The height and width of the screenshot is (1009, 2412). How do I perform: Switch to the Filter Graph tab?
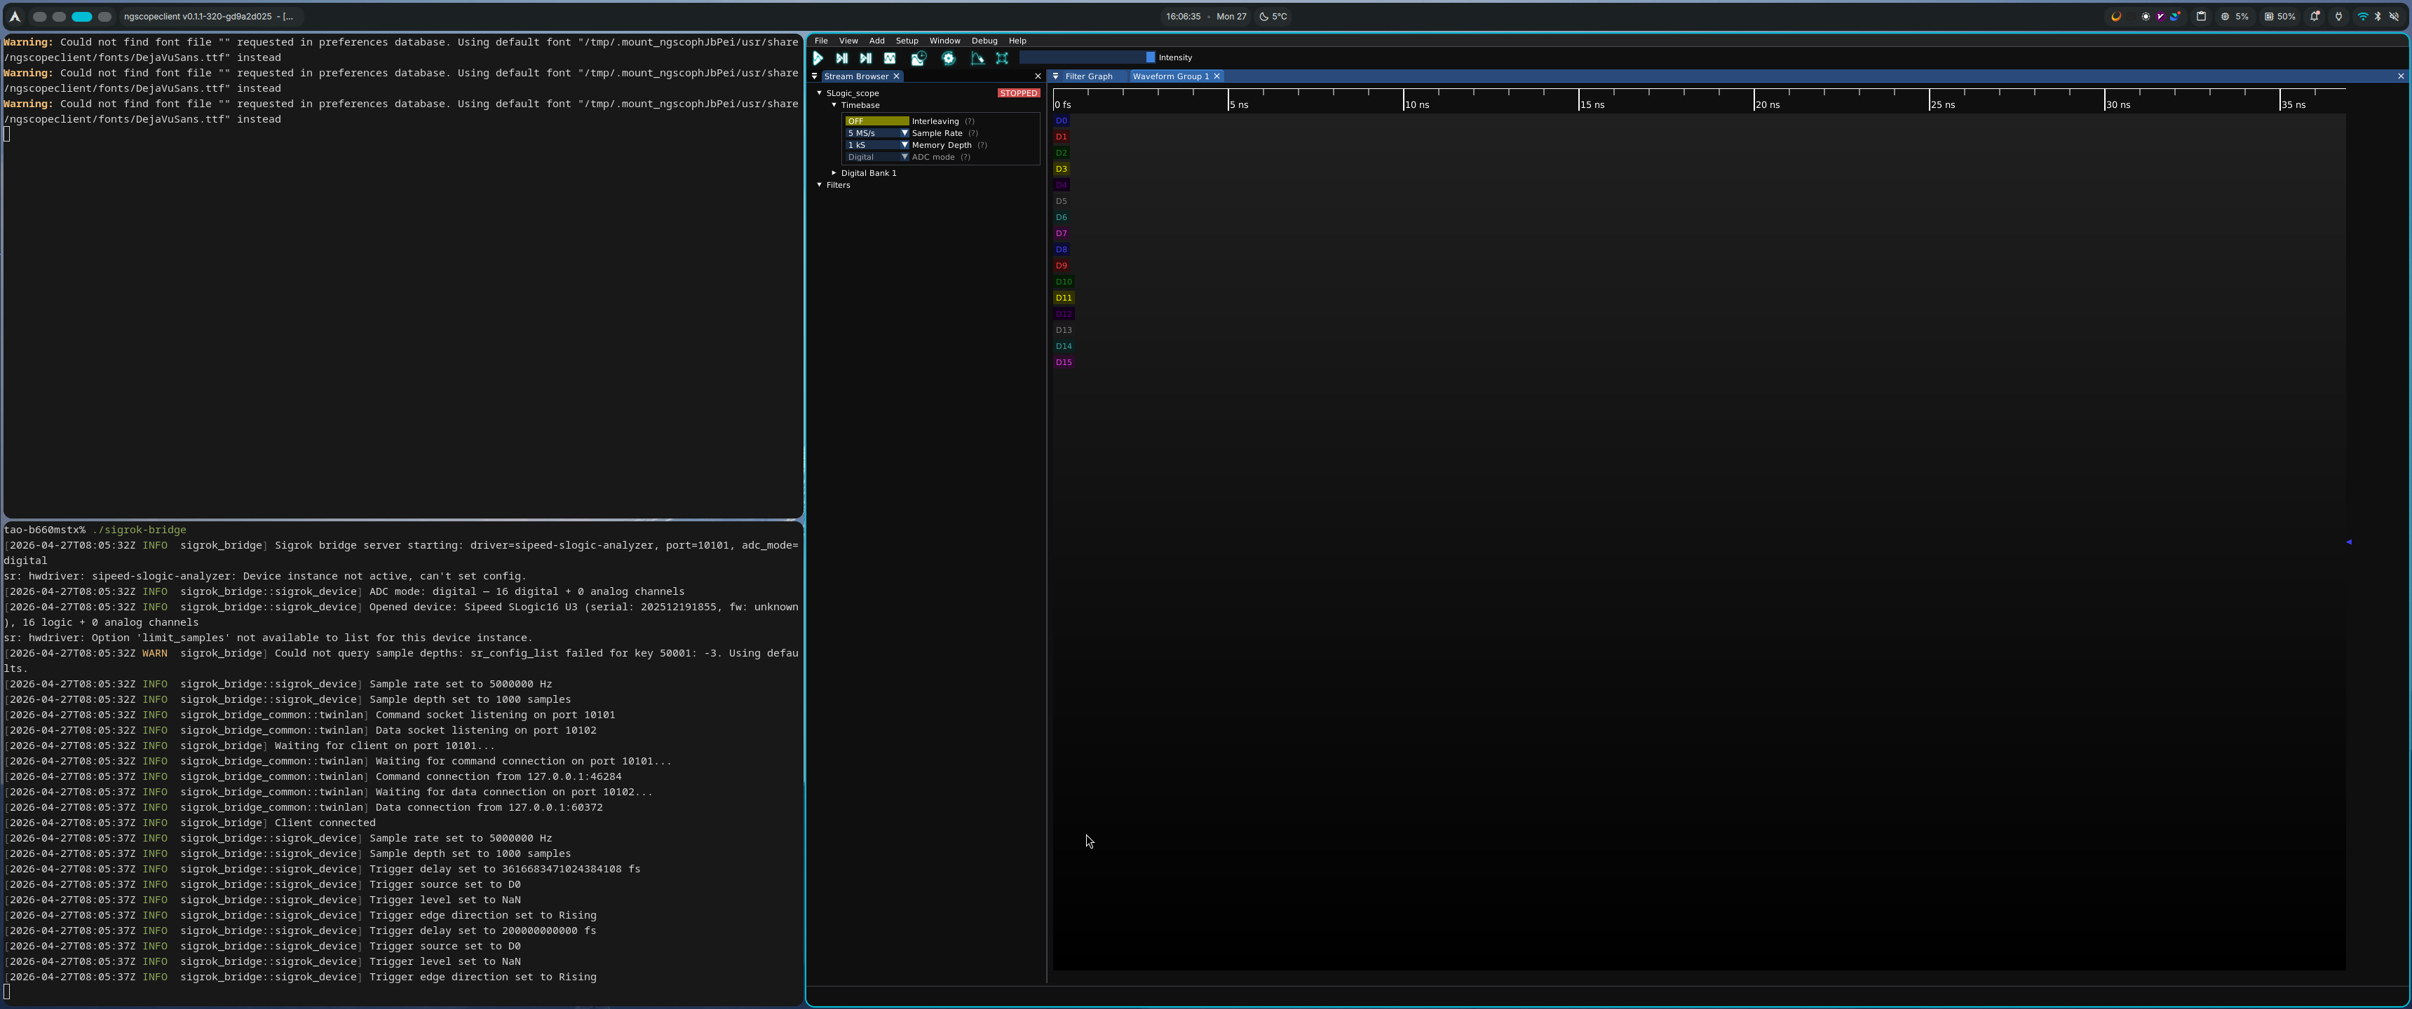click(x=1089, y=76)
